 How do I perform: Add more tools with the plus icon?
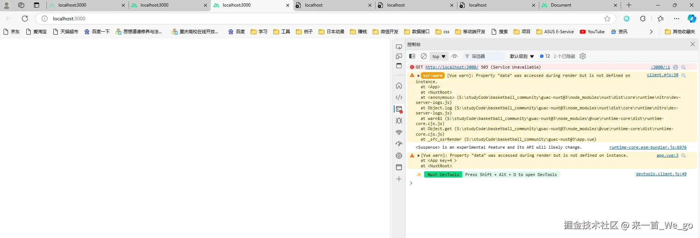(x=399, y=179)
